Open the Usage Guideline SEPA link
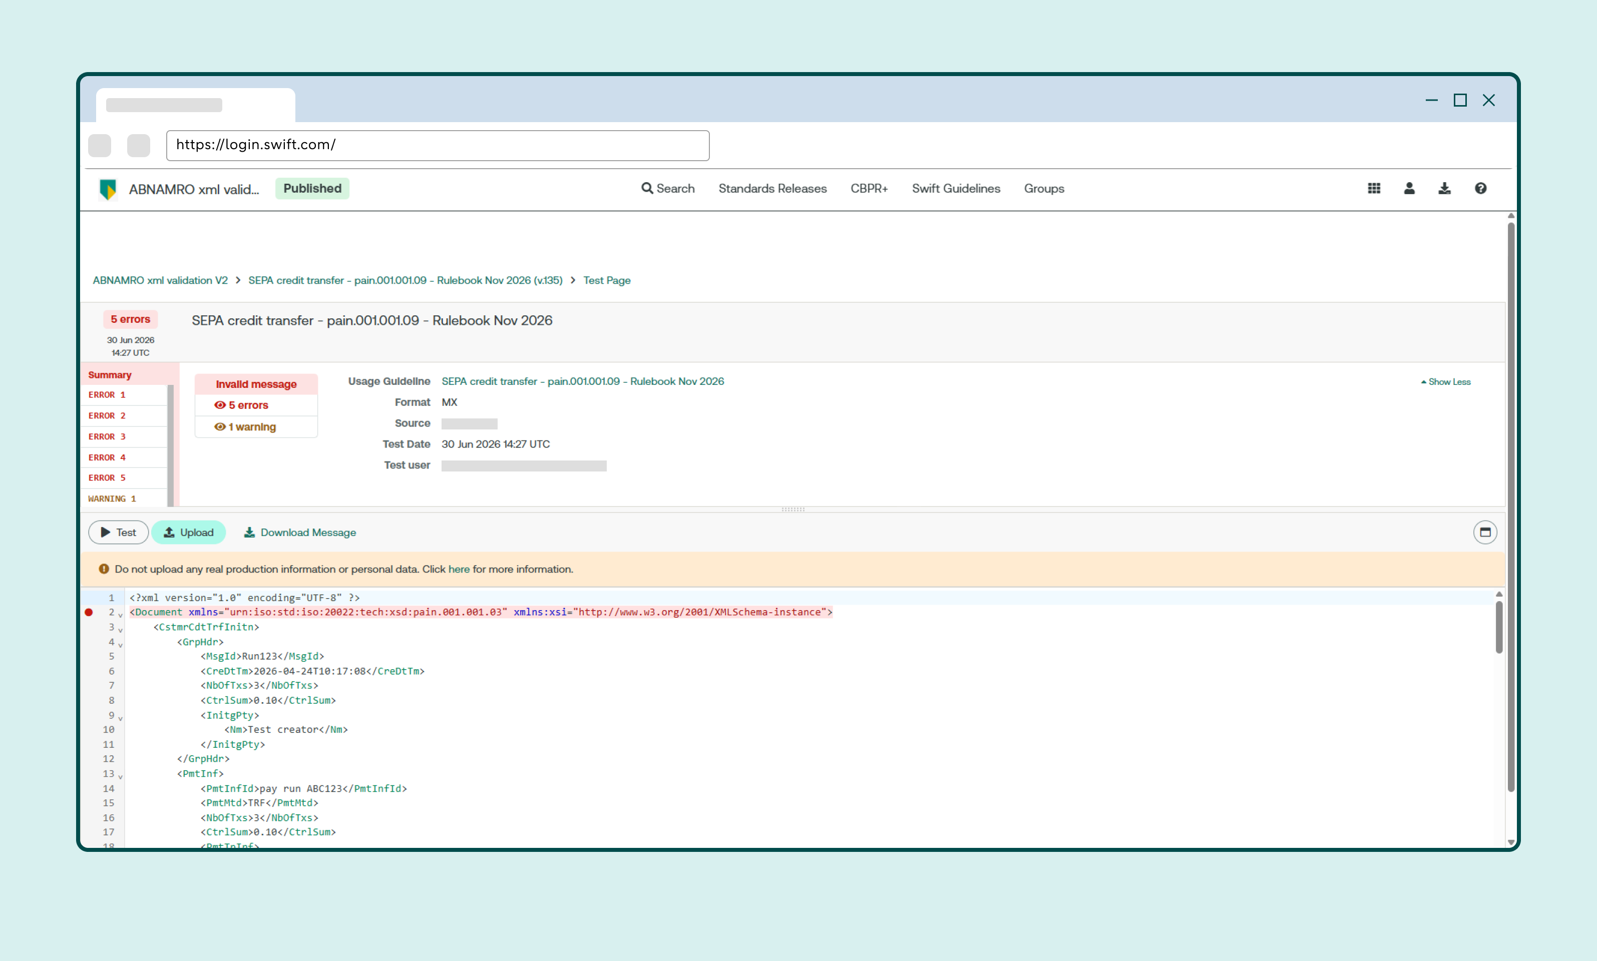The image size is (1597, 961). [583, 381]
